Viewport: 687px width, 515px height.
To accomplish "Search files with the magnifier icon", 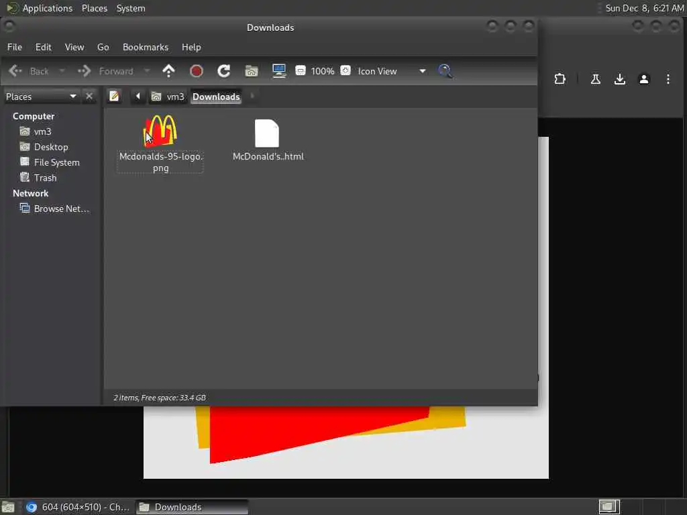I will click(x=445, y=71).
